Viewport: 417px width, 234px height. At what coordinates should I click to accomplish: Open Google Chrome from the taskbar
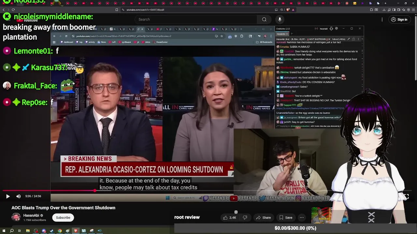[x=60, y=231]
